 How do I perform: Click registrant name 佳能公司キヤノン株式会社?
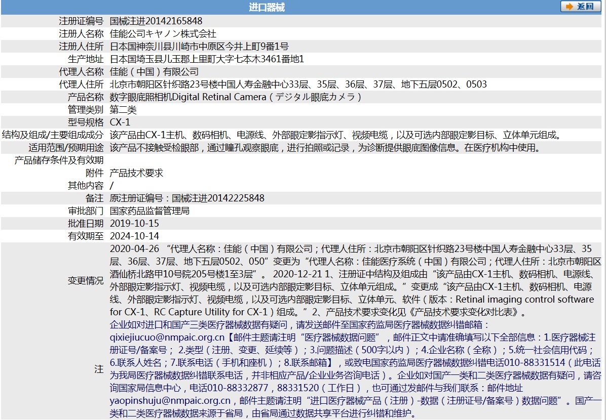tap(163, 33)
